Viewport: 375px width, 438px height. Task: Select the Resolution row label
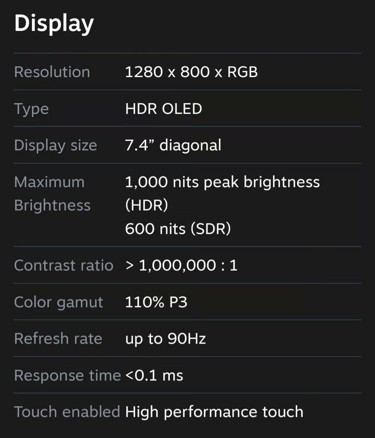tap(52, 72)
